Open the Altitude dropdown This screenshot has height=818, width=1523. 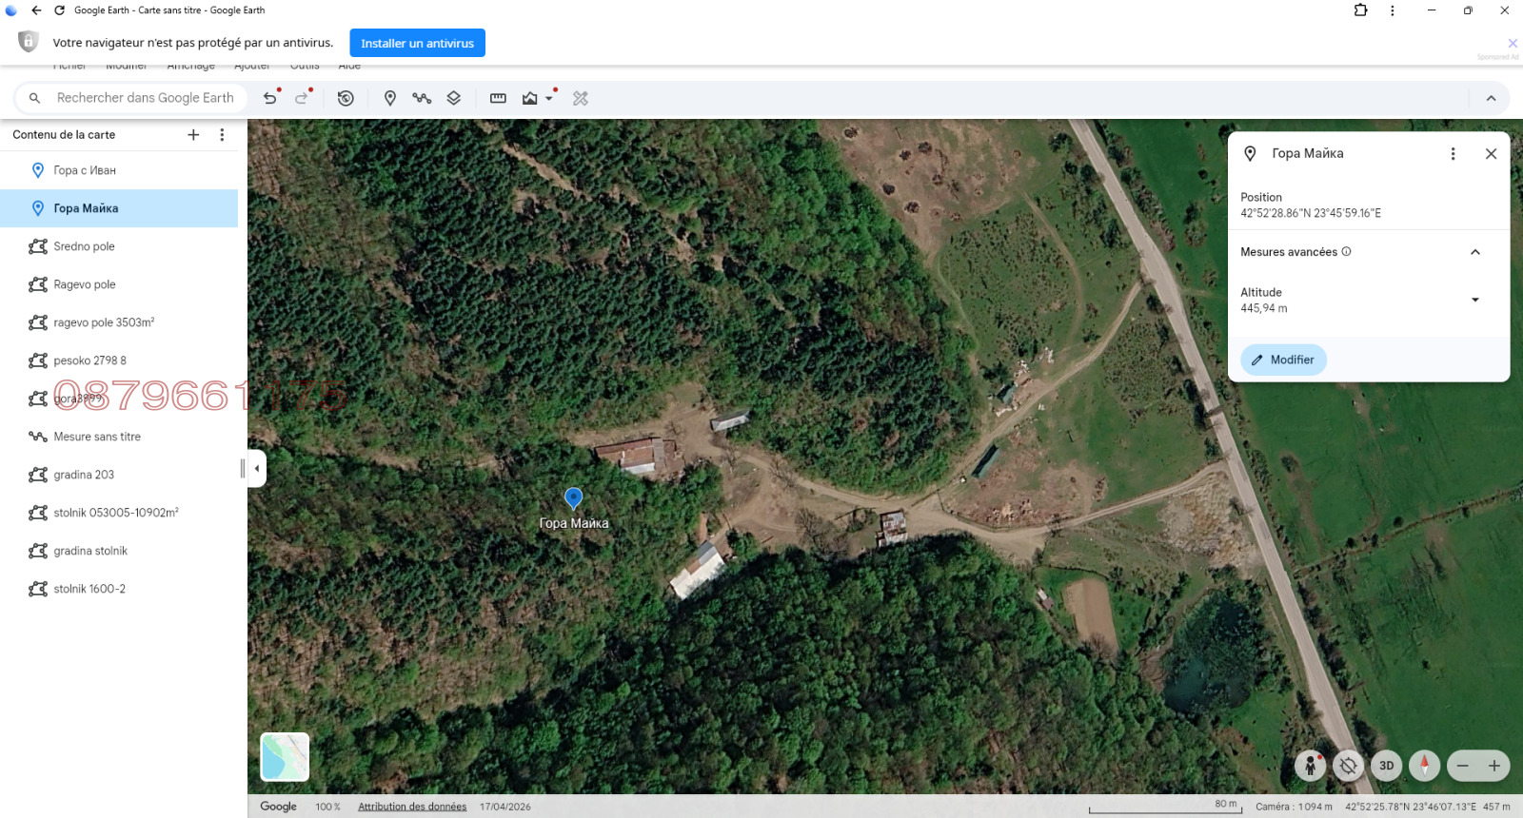coord(1475,300)
